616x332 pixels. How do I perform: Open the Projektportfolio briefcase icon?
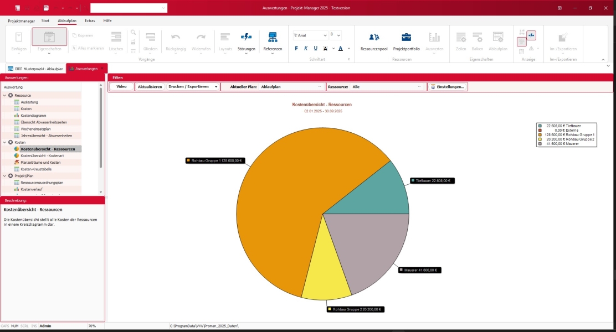coord(406,37)
